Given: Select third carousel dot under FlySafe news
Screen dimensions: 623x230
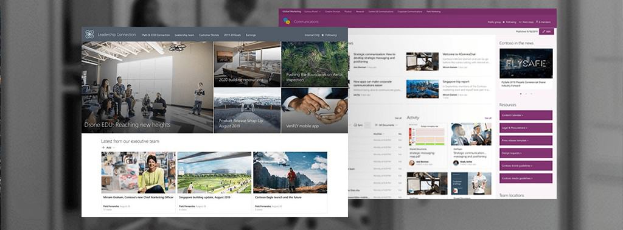Looking at the screenshot, I should 532,94.
